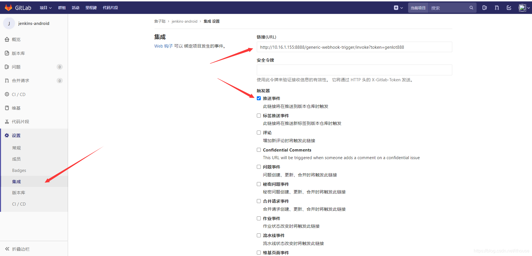Click jenkins-android project name in sidebar
The image size is (532, 256).
click(x=34, y=23)
